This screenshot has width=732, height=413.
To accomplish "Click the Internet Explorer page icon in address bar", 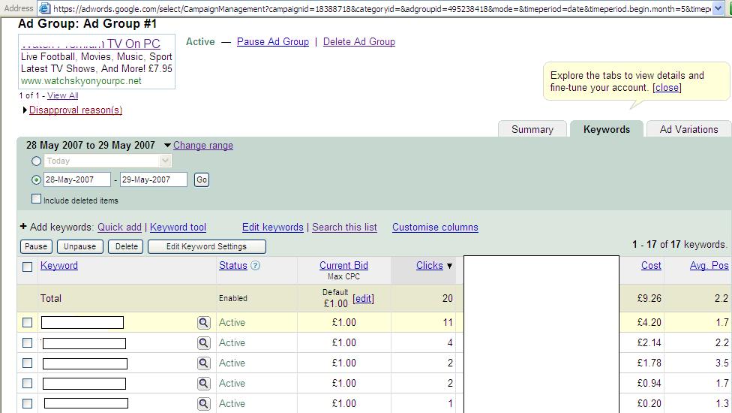I will [44, 8].
